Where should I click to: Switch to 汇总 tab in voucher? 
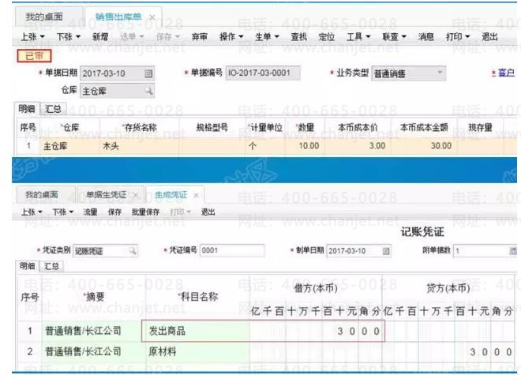tap(51, 266)
